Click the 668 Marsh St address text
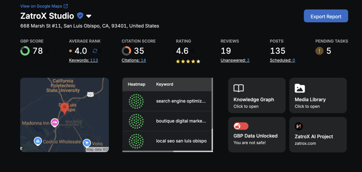The height and width of the screenshot is (172, 362). [89, 26]
